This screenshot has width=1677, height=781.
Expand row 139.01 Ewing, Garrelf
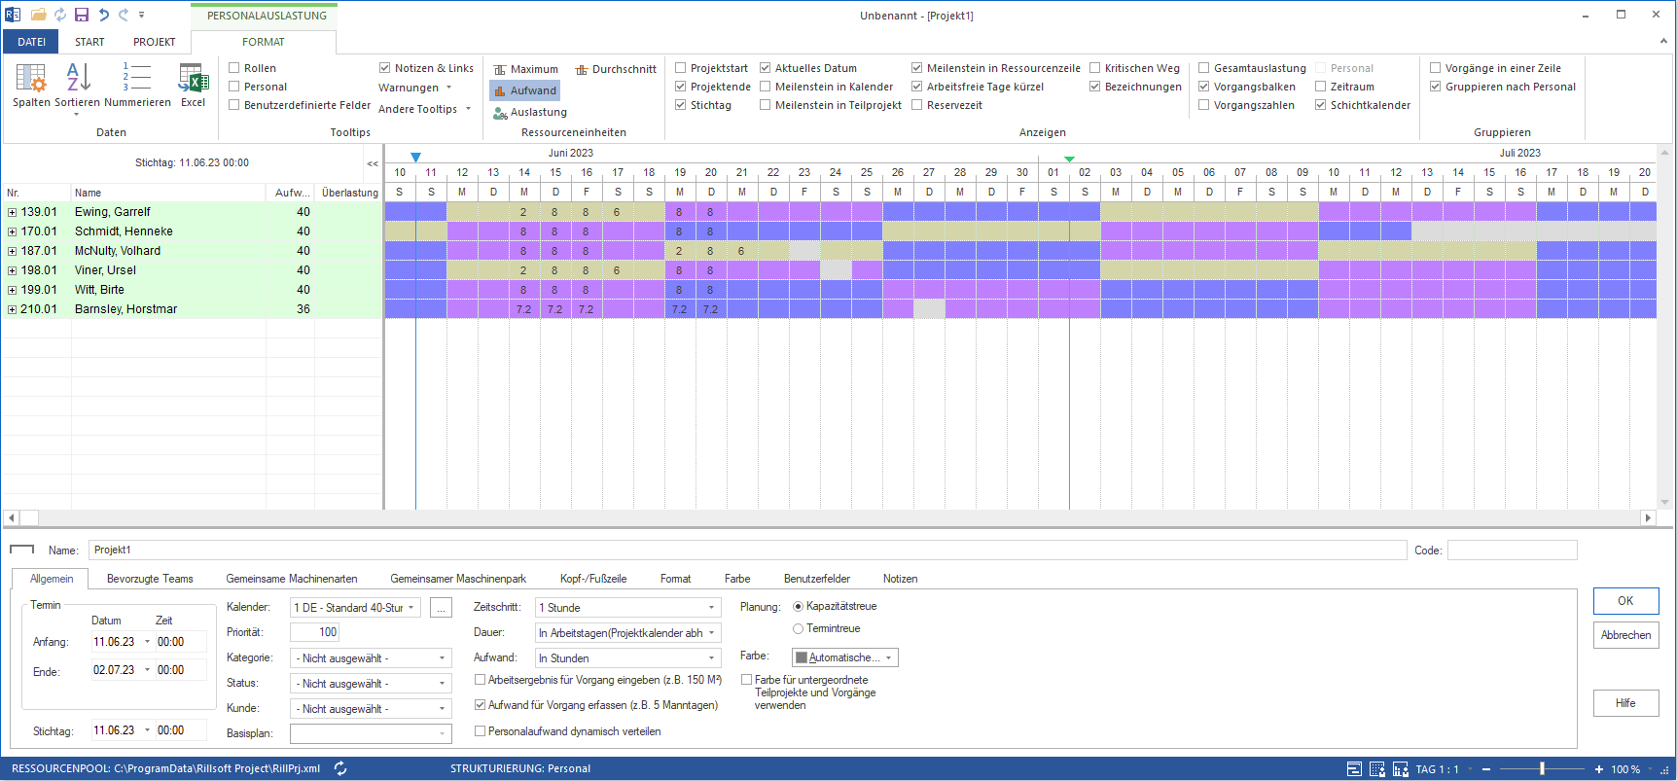pos(12,212)
